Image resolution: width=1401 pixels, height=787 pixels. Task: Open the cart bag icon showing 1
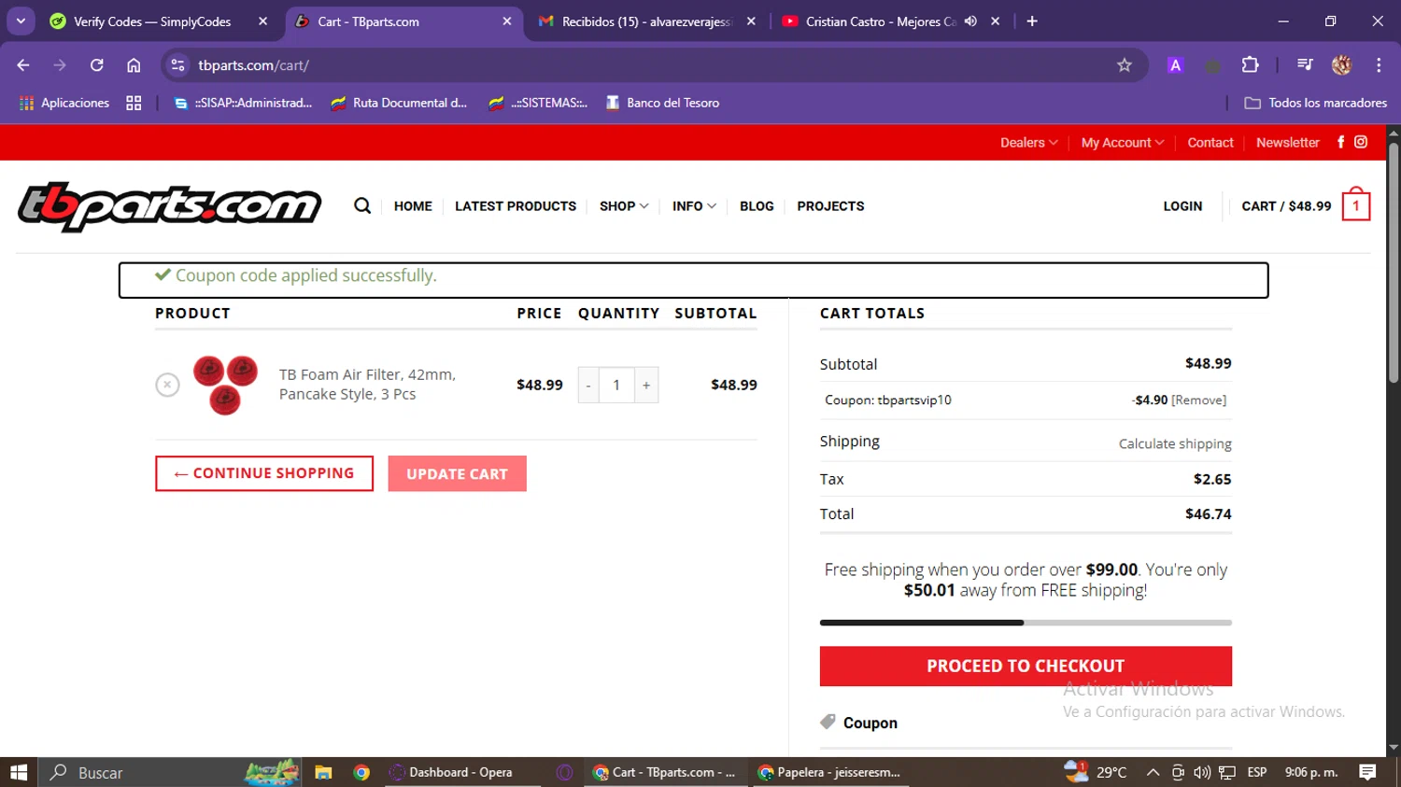pos(1356,204)
